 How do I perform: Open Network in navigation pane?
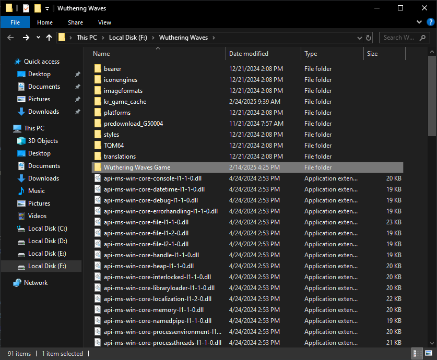pos(36,283)
